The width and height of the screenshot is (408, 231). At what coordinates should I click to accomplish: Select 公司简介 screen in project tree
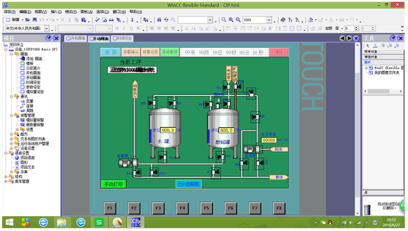tap(33, 68)
